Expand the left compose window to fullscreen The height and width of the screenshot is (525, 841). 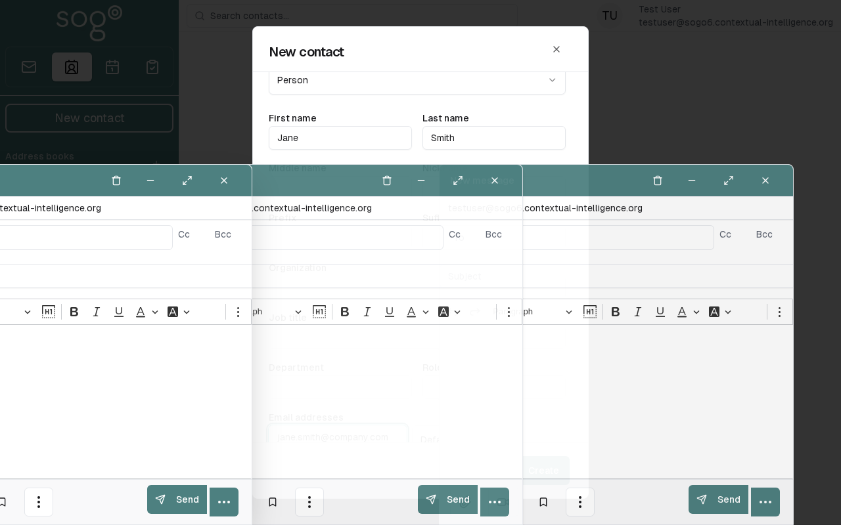[187, 180]
